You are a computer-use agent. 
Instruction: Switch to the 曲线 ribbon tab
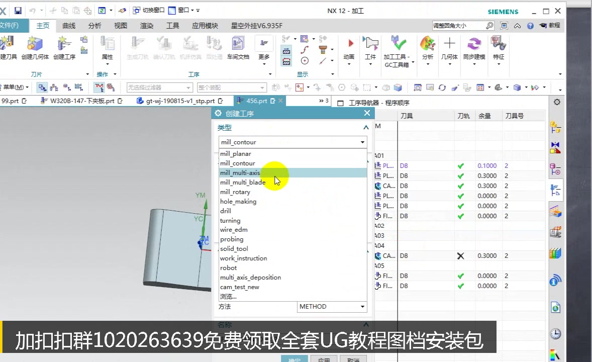(68, 25)
